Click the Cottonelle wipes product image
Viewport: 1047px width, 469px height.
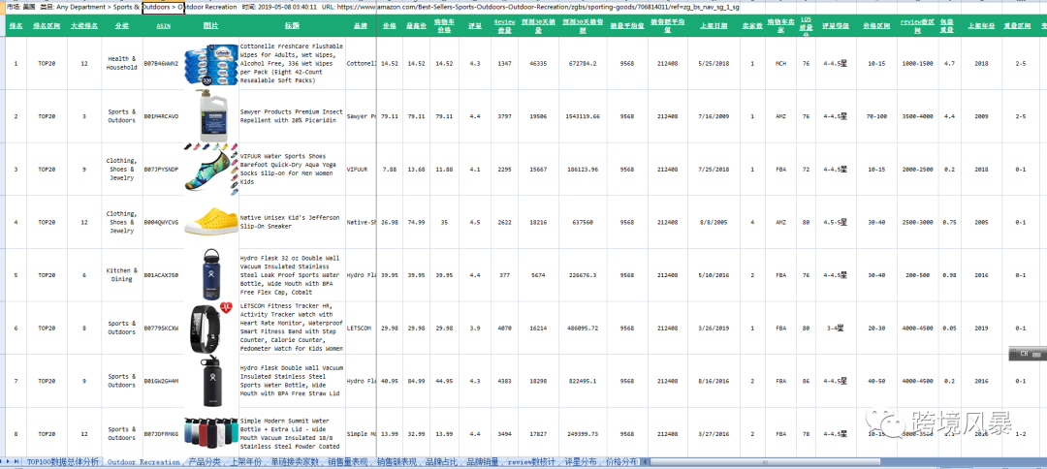(x=209, y=63)
